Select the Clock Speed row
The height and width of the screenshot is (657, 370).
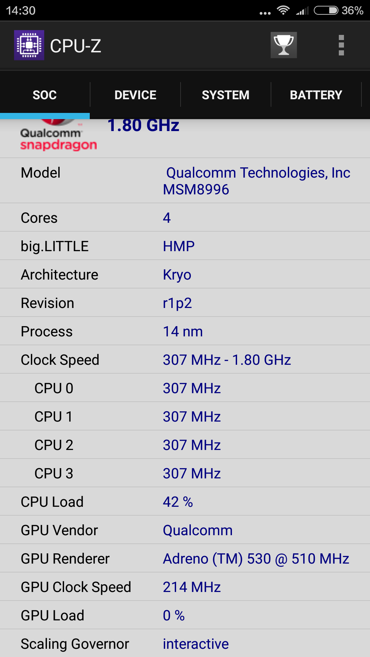(x=185, y=360)
